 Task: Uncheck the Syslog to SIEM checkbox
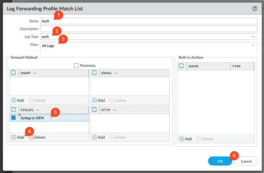click(13, 118)
